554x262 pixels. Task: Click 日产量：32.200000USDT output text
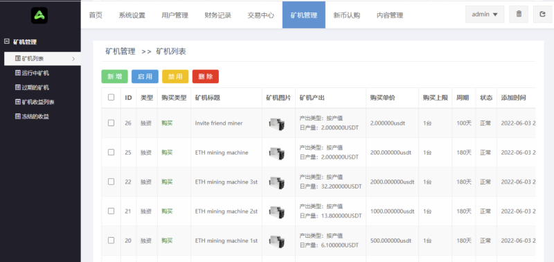[331, 186]
